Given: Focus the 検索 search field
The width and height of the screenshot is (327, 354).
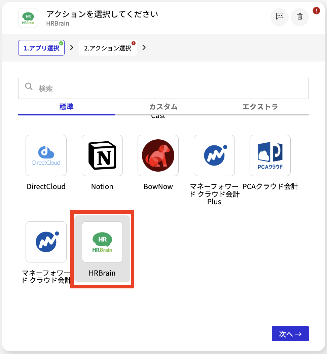Looking at the screenshot, I should tap(163, 88).
